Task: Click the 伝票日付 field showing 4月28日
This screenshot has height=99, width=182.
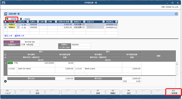Action: click(x=30, y=45)
